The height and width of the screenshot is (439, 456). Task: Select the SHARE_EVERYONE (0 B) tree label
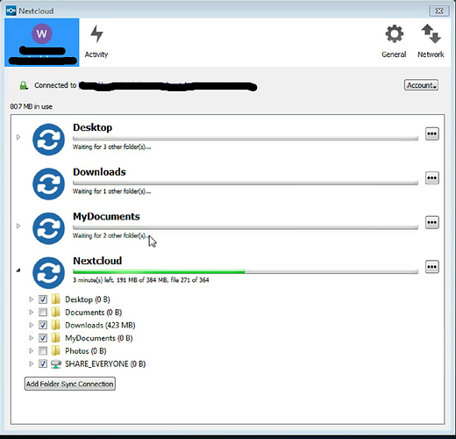[105, 363]
